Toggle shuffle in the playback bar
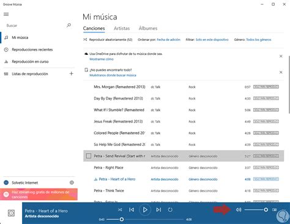 click(120, 209)
